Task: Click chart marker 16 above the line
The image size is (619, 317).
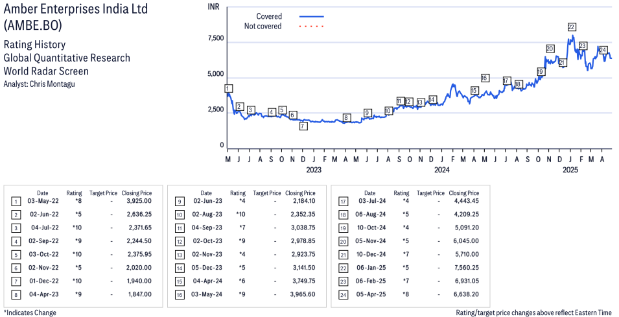Action: [485, 78]
